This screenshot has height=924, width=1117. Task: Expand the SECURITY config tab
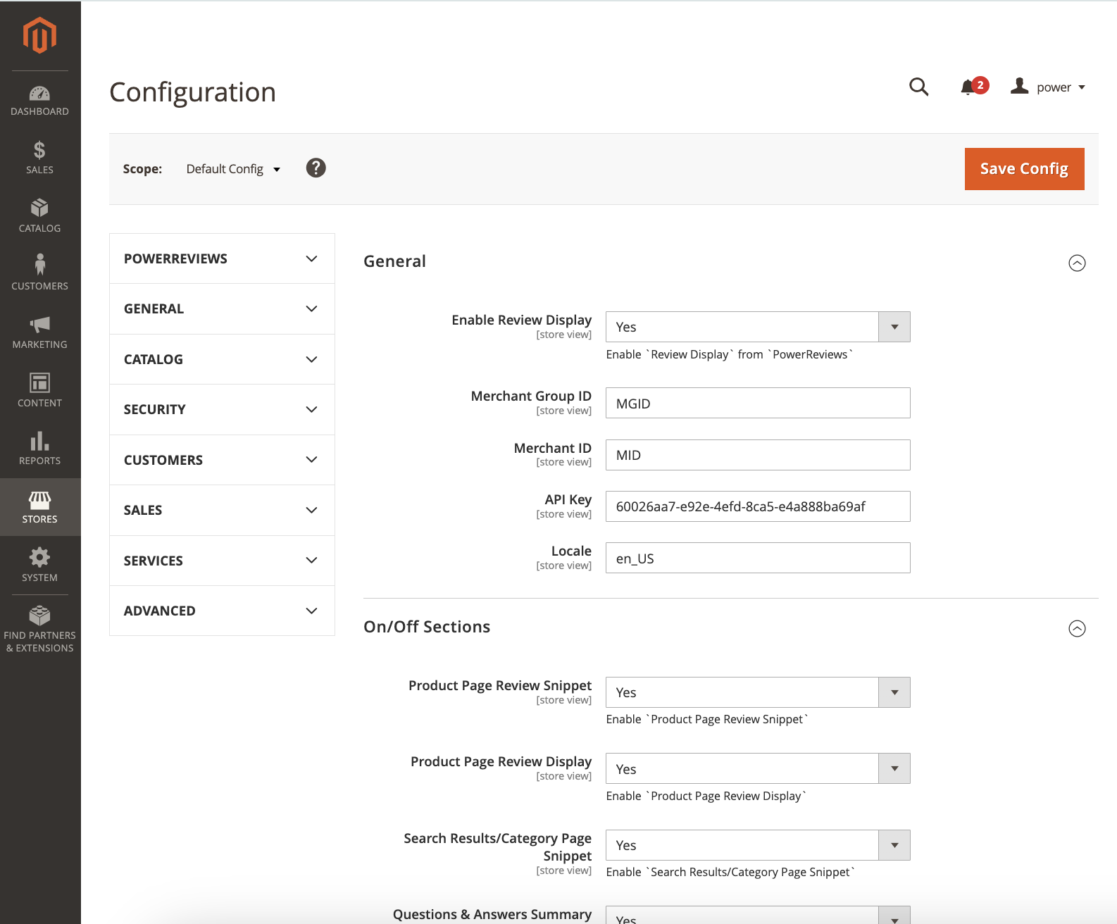pos(222,410)
